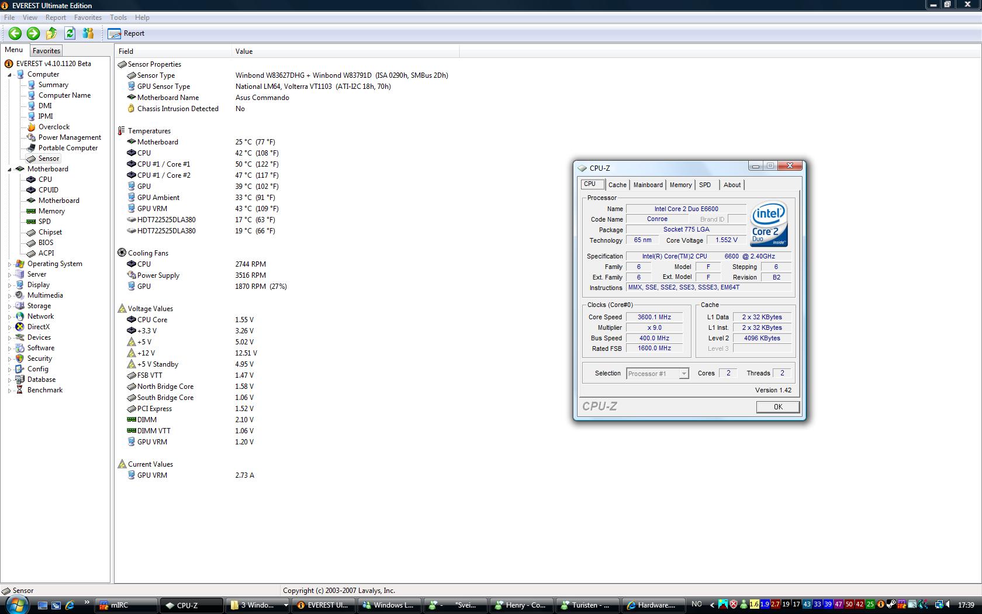The width and height of the screenshot is (982, 614).
Task: Click the Show Desktop quick launch icon
Action: pyautogui.click(x=42, y=605)
